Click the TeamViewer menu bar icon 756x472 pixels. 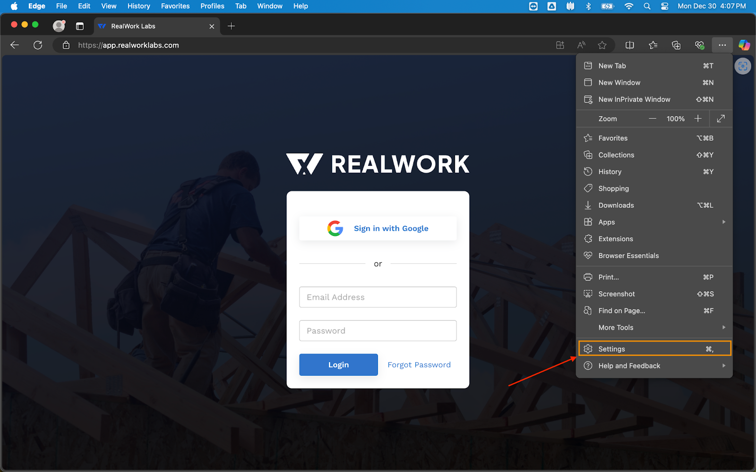[x=533, y=6]
